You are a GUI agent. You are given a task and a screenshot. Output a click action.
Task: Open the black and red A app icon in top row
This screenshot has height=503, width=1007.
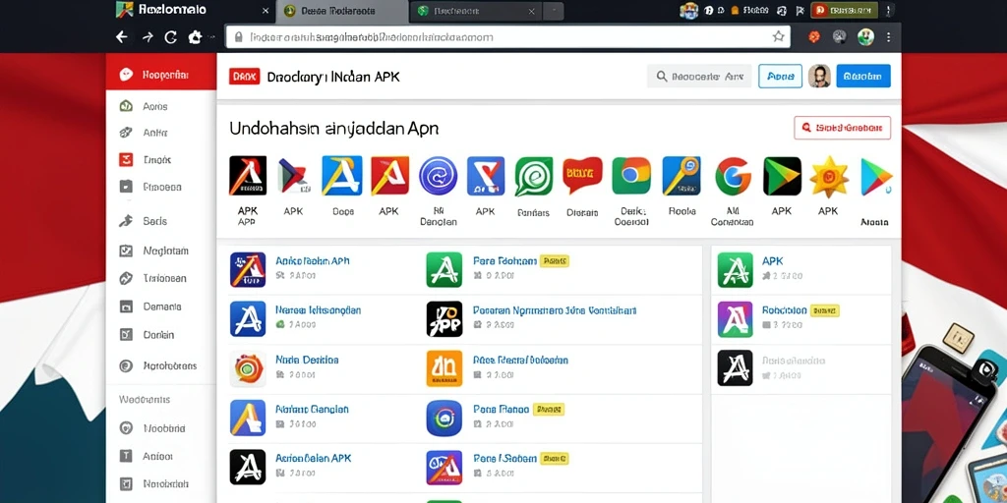248,176
